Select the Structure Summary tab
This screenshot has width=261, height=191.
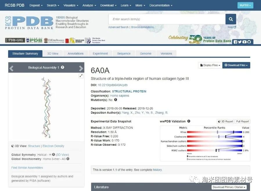click(25, 54)
